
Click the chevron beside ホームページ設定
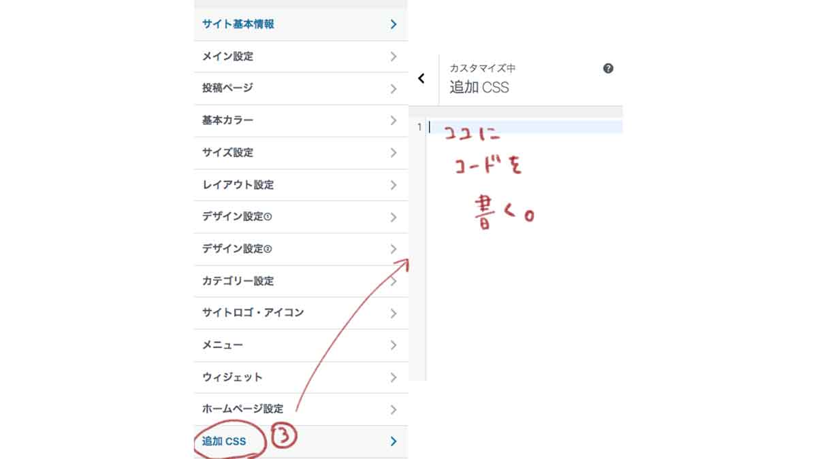(393, 409)
